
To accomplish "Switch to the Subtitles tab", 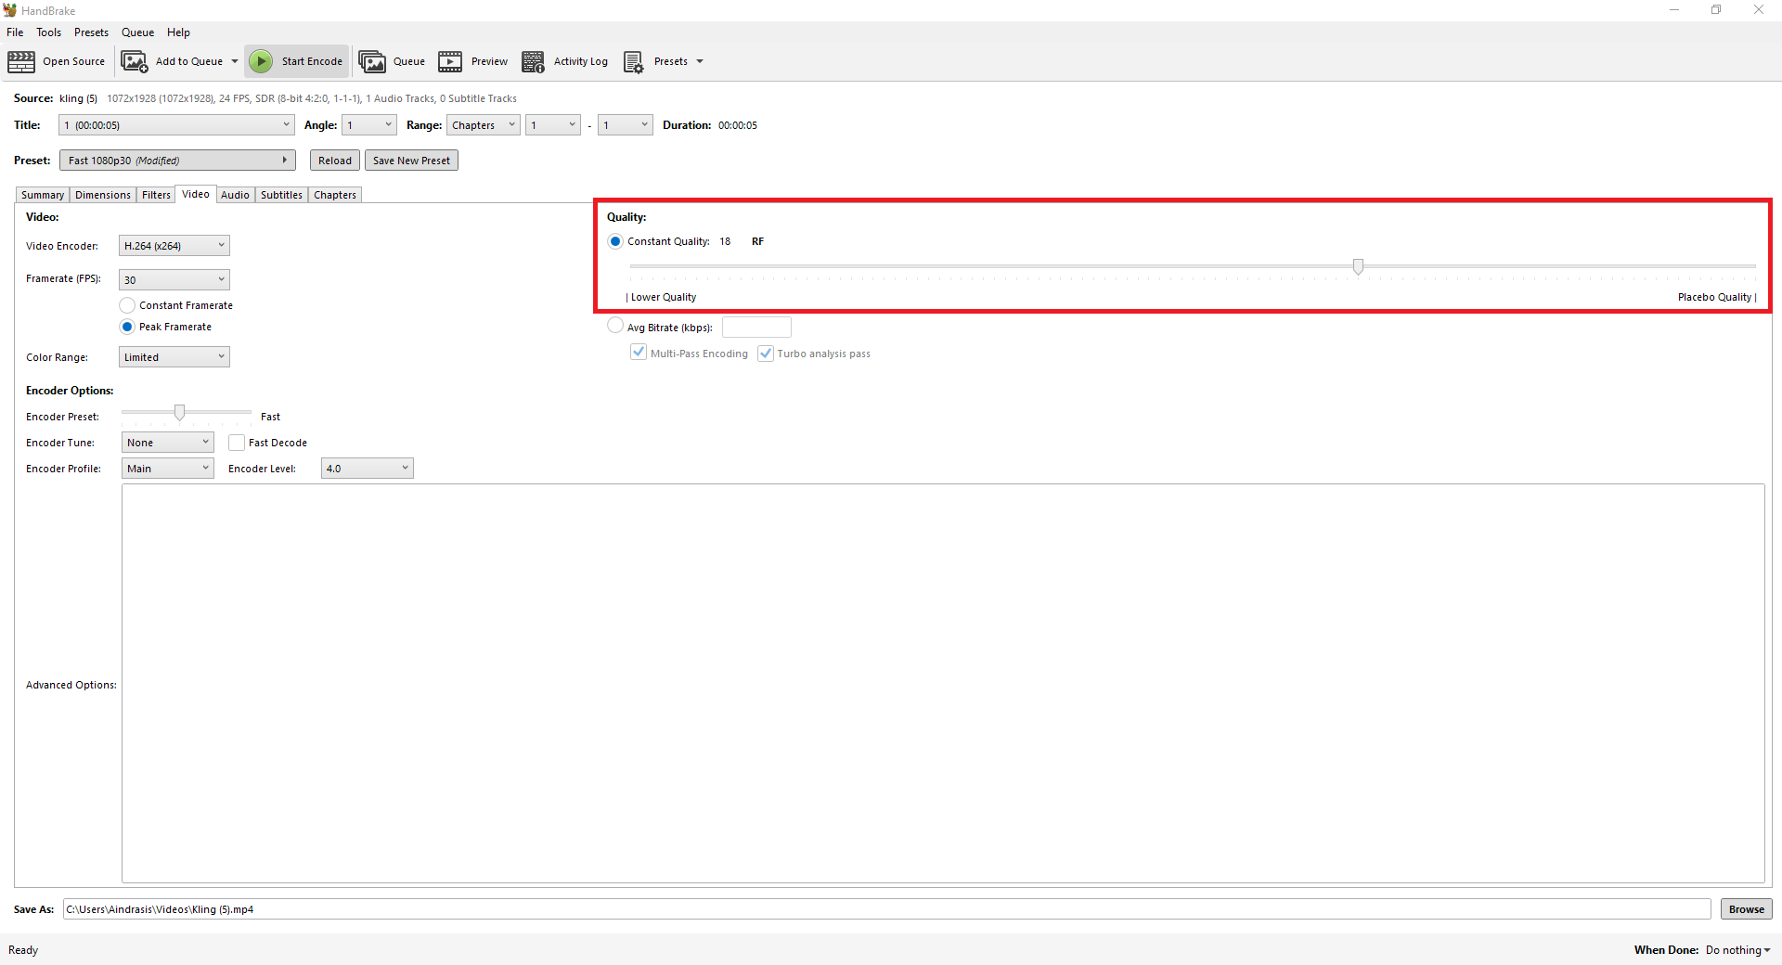I will click(281, 195).
